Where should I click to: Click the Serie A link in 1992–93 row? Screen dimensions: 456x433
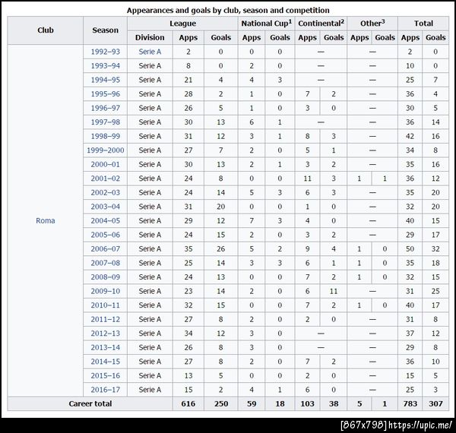tap(150, 52)
